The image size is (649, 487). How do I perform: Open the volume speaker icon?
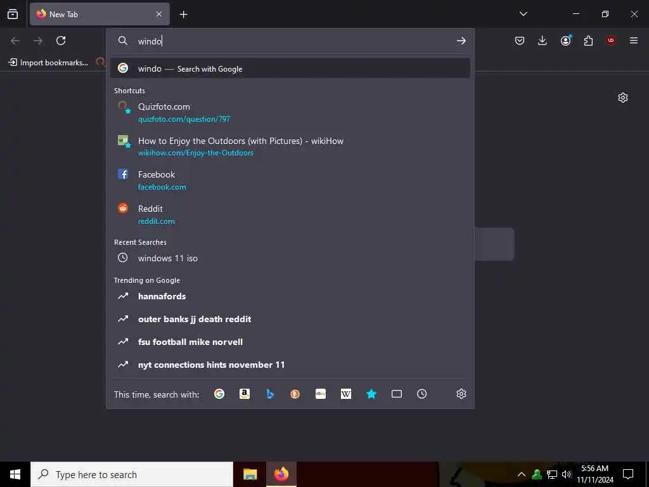coord(566,474)
